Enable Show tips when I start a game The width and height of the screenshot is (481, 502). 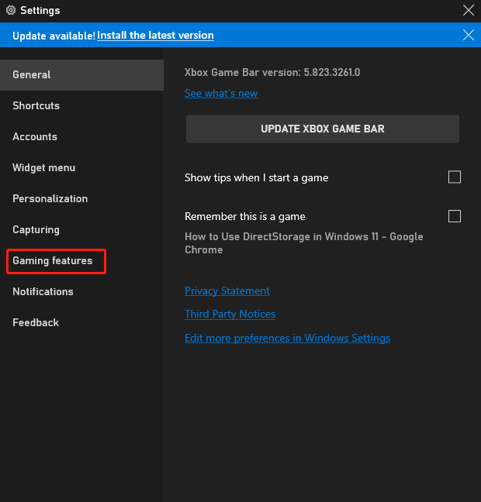coord(455,177)
